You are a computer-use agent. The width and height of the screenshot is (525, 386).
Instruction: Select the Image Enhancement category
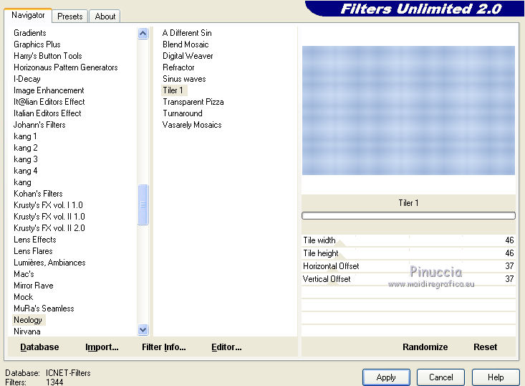coord(49,90)
